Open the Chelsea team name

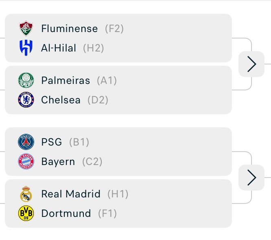pos(61,100)
